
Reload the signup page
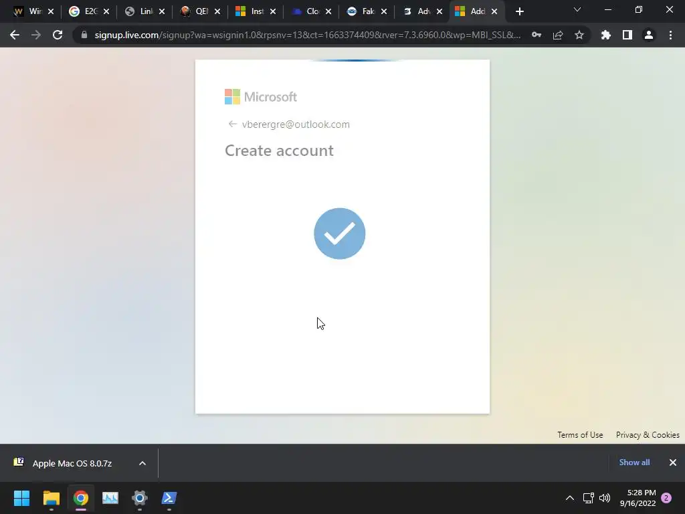(x=58, y=35)
